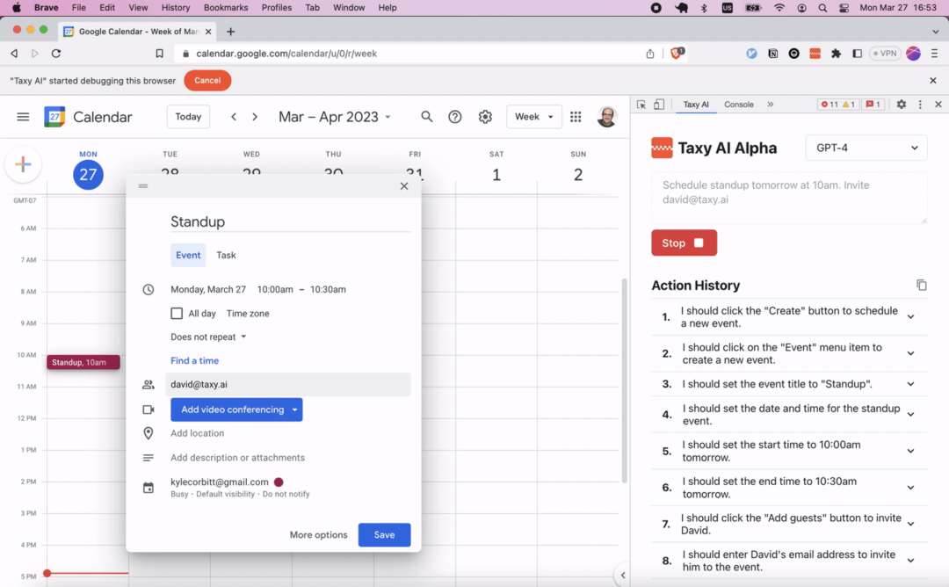The width and height of the screenshot is (949, 587).
Task: Open the settings gear in Calendar
Action: point(485,117)
